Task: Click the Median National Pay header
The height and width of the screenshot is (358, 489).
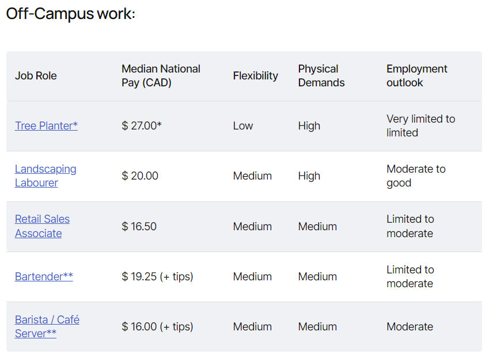Action: click(x=161, y=76)
